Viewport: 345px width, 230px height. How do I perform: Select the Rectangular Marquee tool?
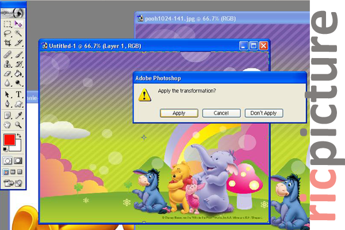point(7,24)
